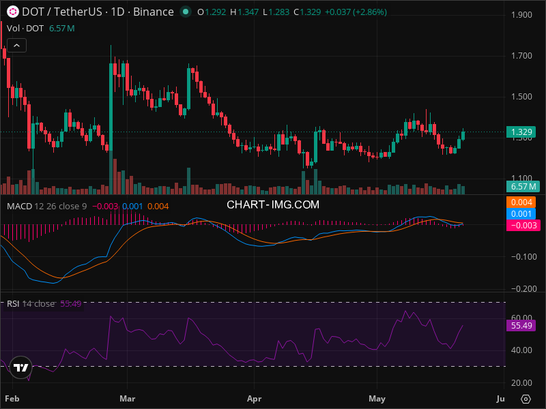The width and height of the screenshot is (546, 409).
Task: Click the volume value 6.57 M in legend
Action: 61,29
